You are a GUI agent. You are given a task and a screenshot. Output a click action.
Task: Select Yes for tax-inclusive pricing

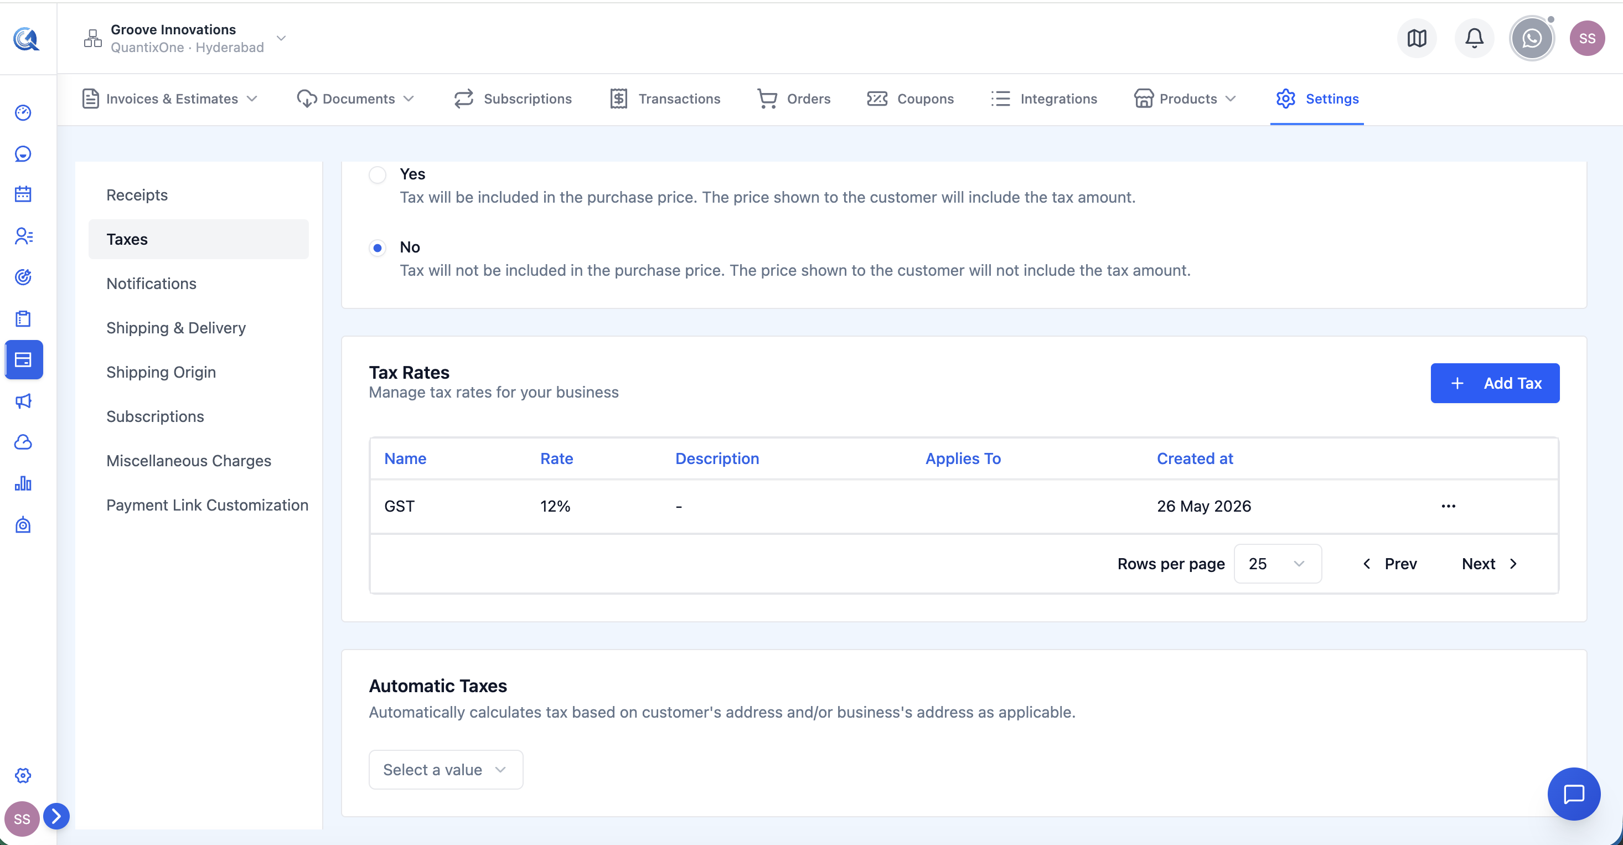378,174
